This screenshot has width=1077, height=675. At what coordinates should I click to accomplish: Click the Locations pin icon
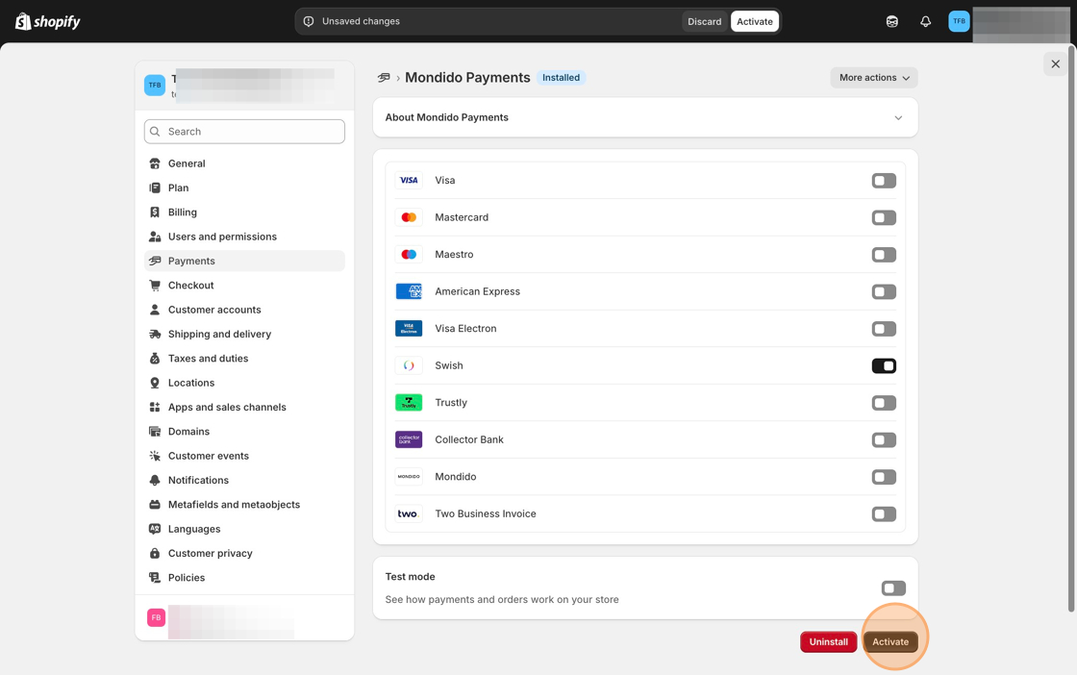click(x=155, y=383)
